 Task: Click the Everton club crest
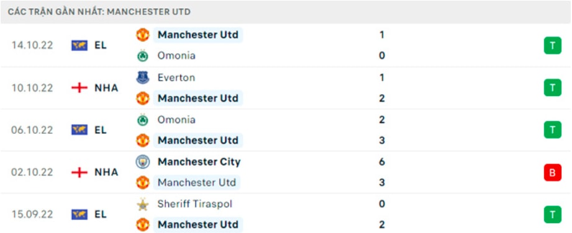pyautogui.click(x=143, y=77)
